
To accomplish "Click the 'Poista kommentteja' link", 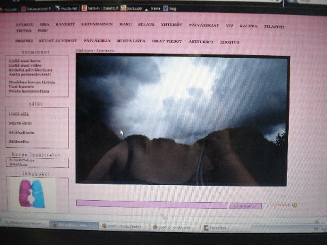I will click(29, 91).
